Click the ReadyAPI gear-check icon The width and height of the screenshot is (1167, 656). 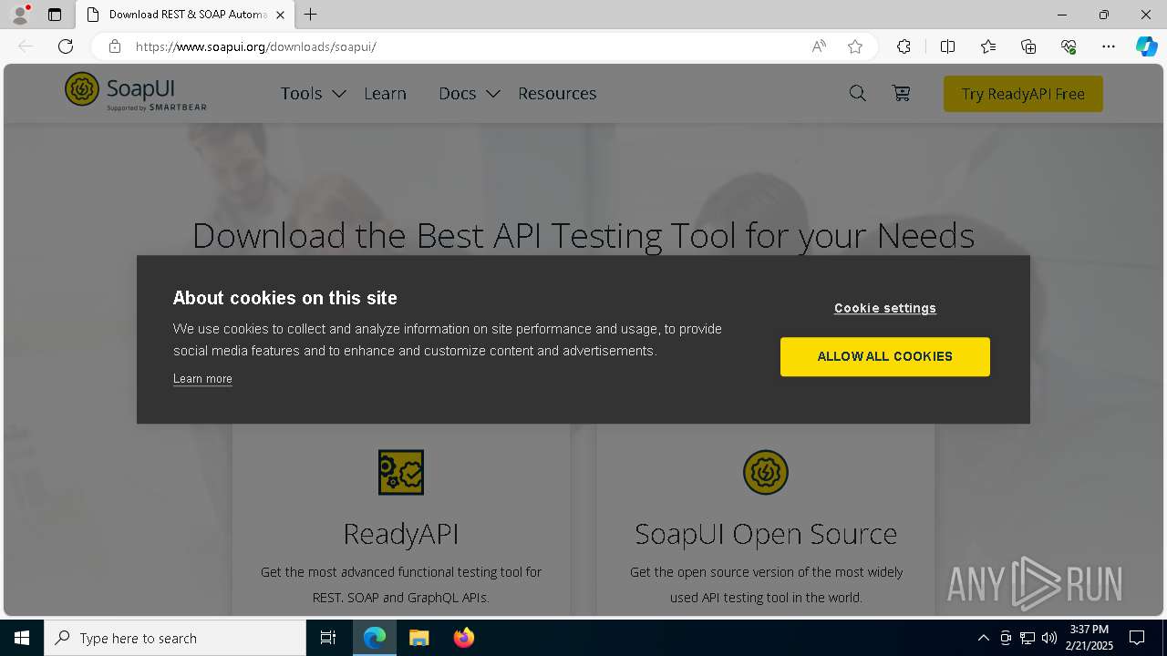click(x=401, y=472)
